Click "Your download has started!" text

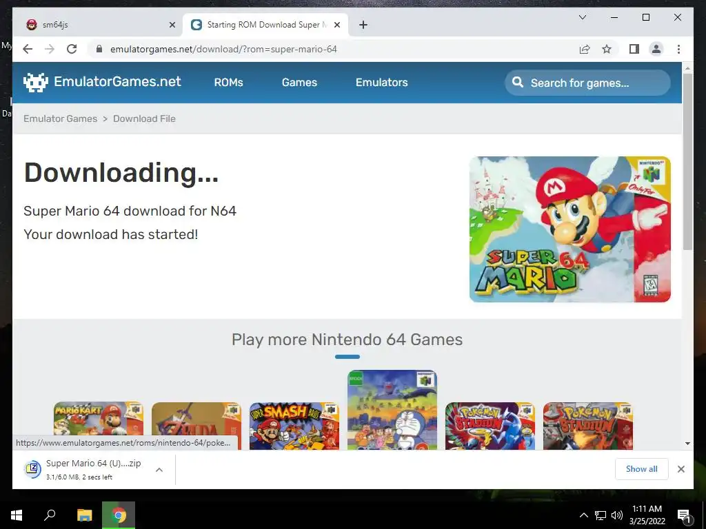(111, 234)
